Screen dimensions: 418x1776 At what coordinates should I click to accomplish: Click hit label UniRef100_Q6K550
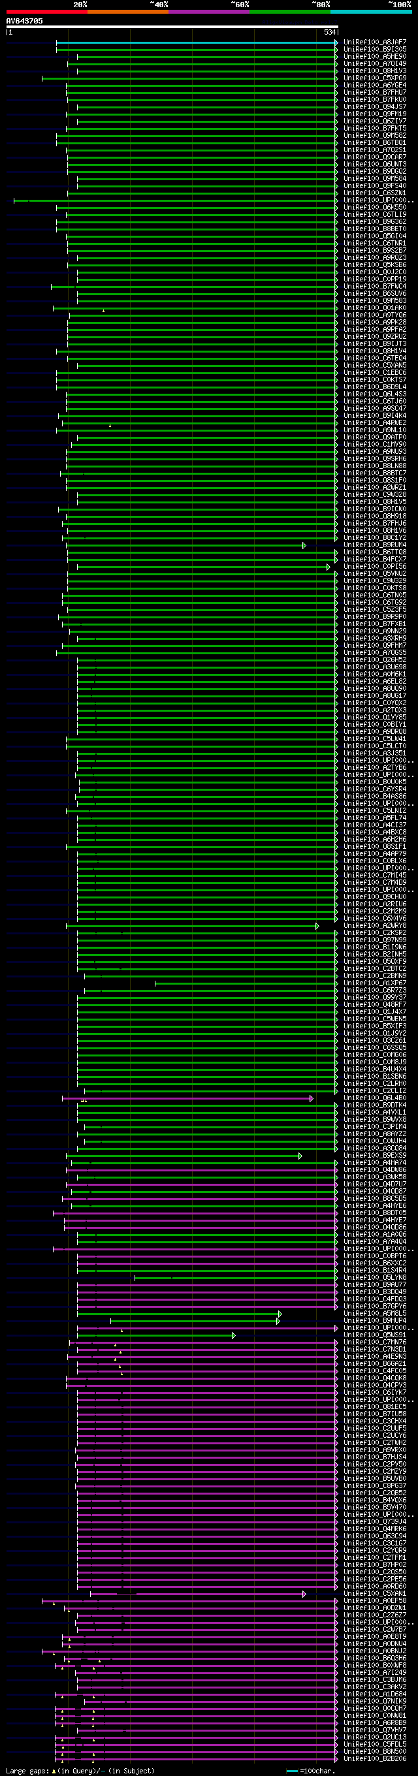coord(374,208)
